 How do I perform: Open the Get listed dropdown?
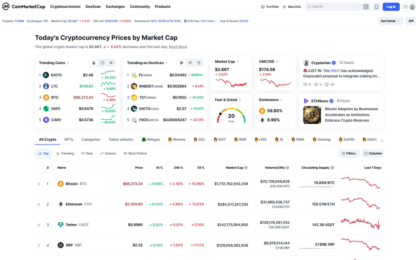pyautogui.click(x=390, y=21)
